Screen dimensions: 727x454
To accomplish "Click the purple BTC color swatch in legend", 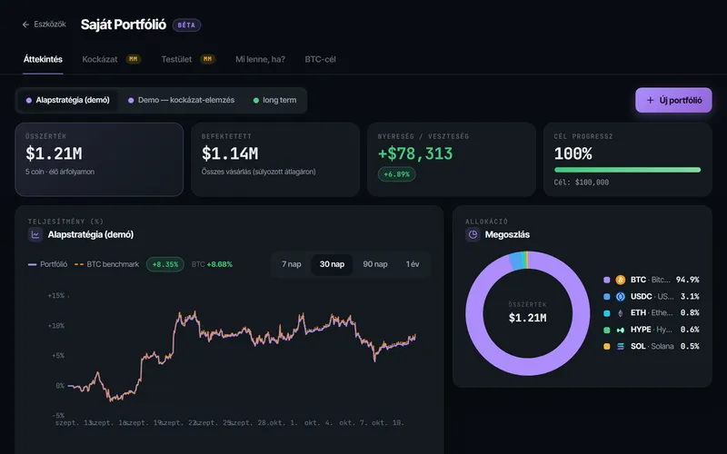I will [606, 280].
